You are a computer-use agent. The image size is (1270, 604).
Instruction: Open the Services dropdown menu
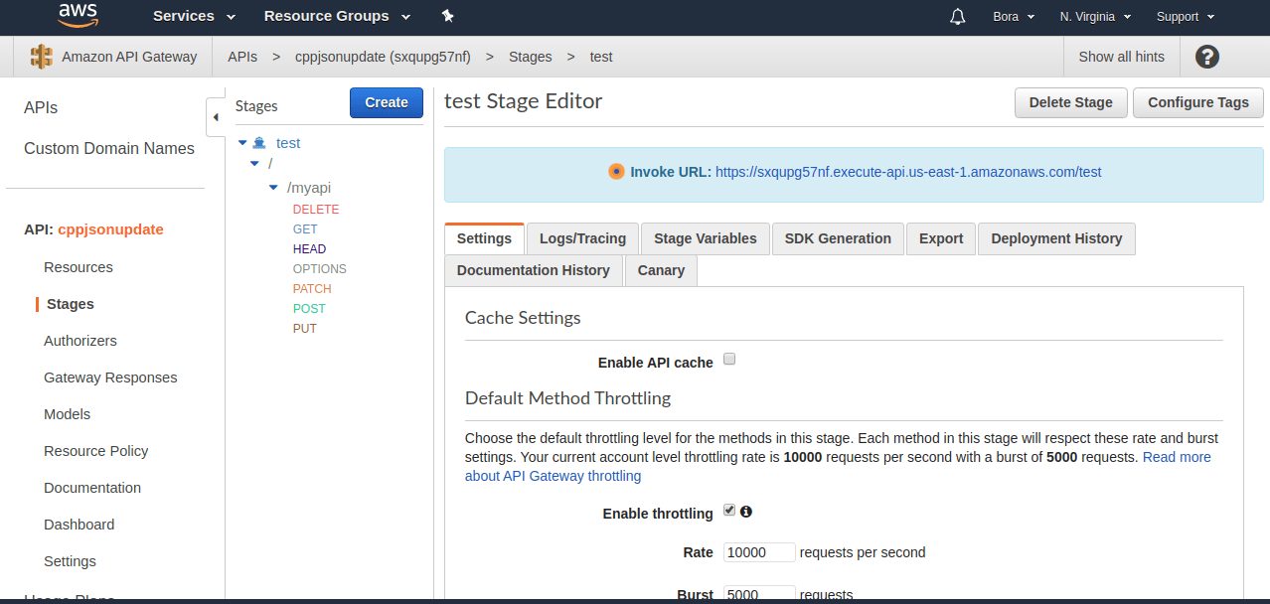[x=194, y=16]
